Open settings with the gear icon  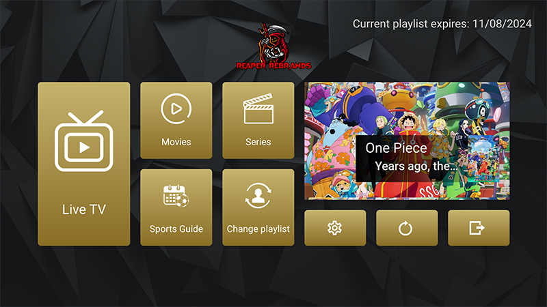click(x=335, y=228)
